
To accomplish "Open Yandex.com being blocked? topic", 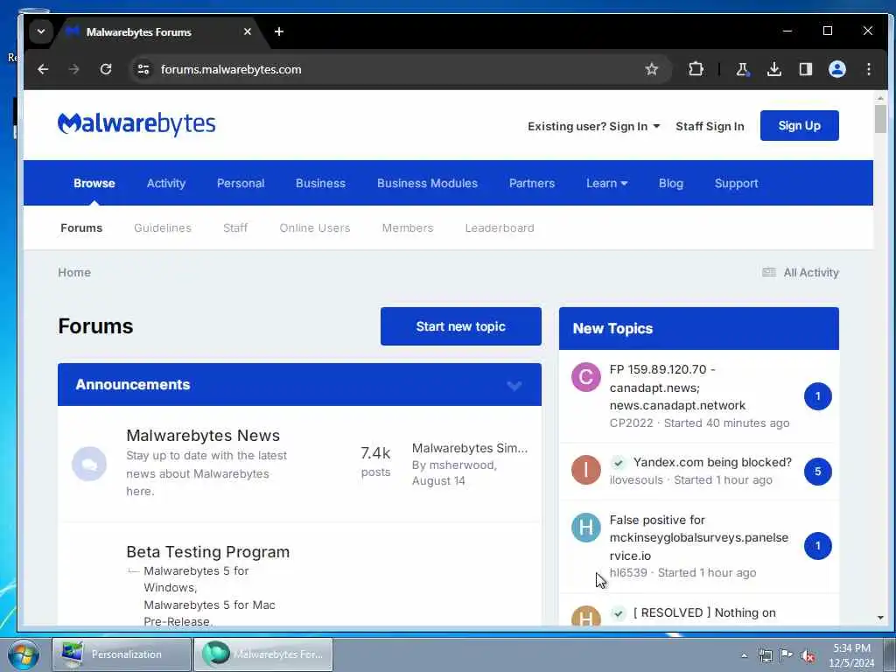I will click(712, 462).
